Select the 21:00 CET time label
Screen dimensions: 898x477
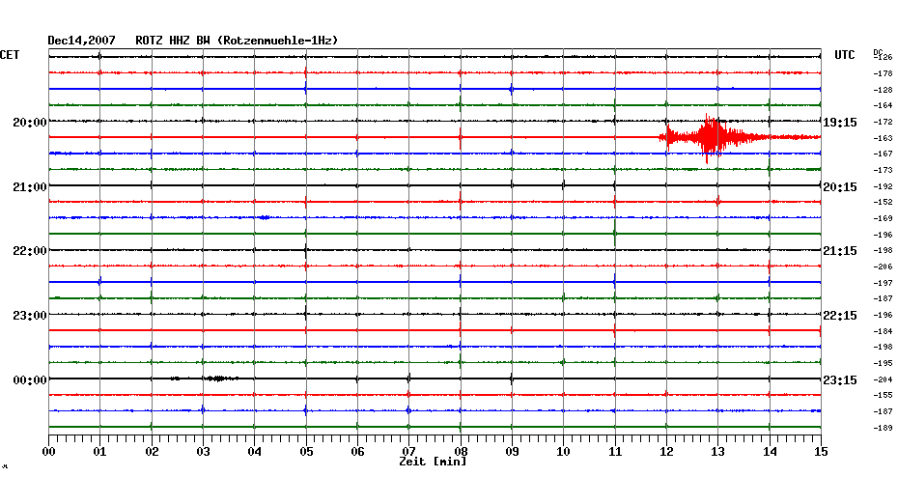click(30, 186)
